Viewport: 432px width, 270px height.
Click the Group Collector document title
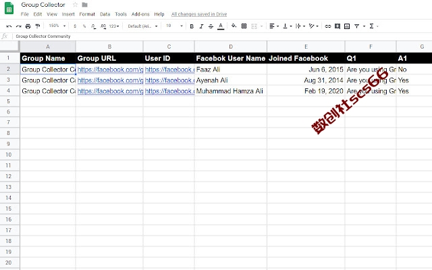pyautogui.click(x=43, y=5)
